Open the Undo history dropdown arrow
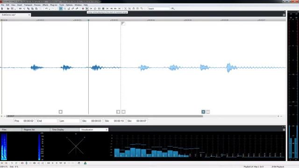 click(50, 9)
